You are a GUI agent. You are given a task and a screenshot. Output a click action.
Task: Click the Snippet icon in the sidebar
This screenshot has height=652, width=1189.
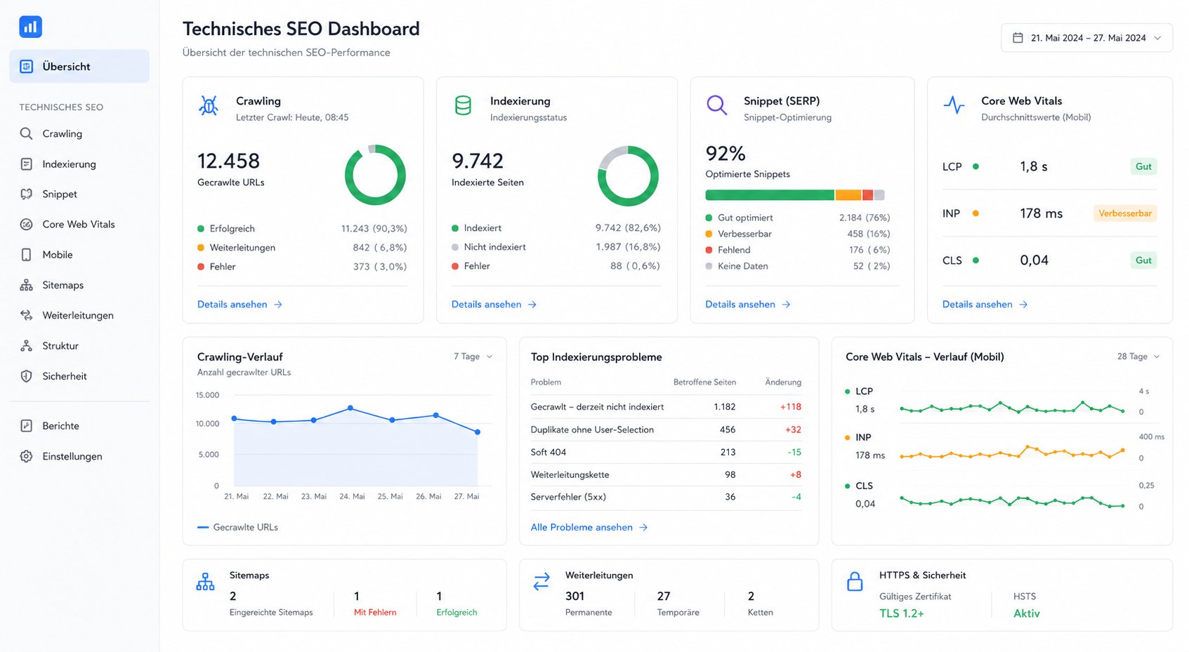coord(26,194)
